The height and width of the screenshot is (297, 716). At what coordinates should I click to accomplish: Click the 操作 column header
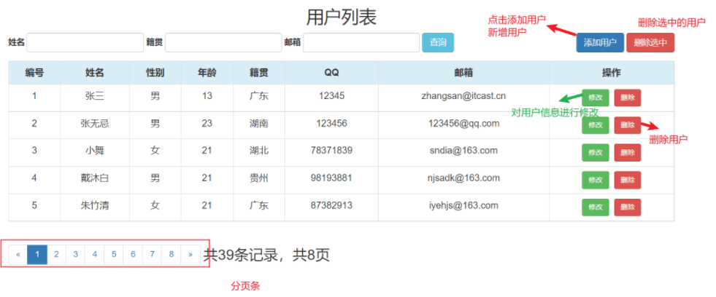coord(612,72)
